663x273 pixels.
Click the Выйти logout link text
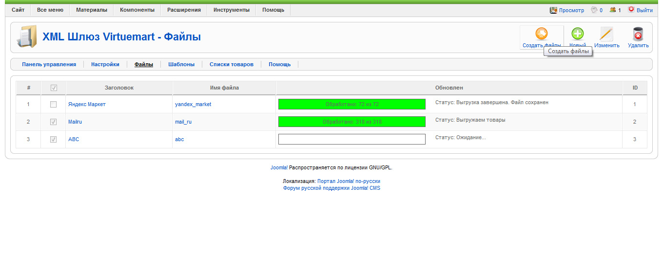(644, 10)
